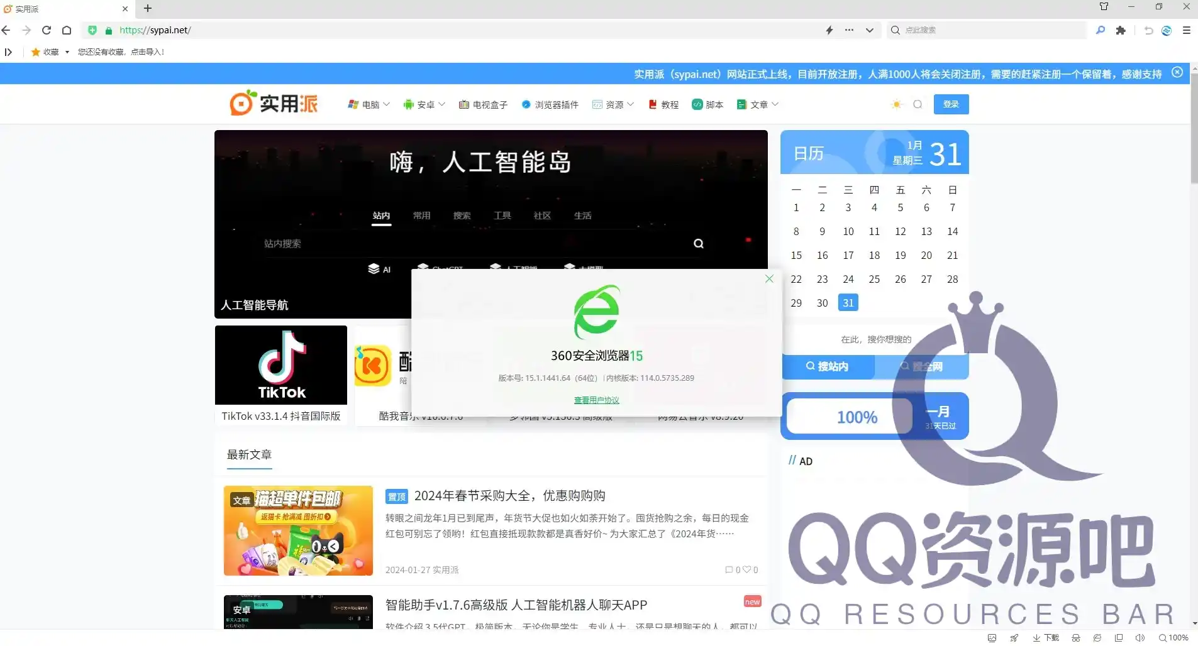Open the browser hamburger main menu
1198x646 pixels.
(1187, 30)
